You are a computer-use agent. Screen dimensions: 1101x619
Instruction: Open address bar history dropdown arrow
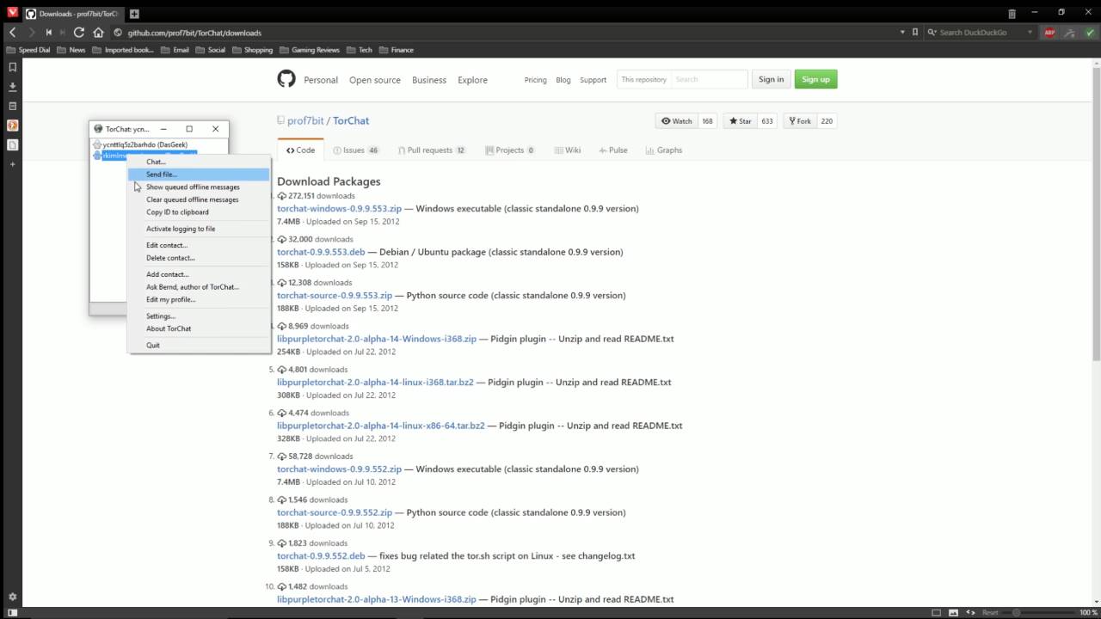[902, 32]
